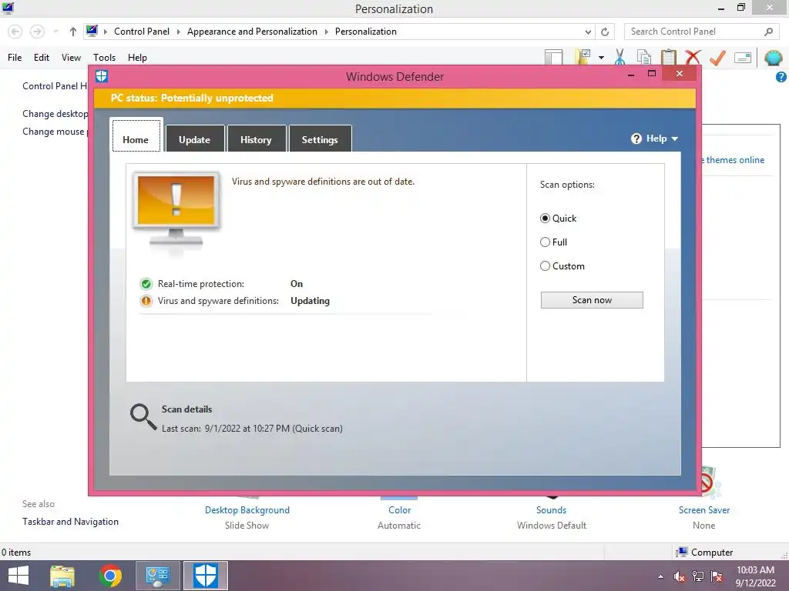The image size is (789, 591).
Task: Switch to the Home tab
Action: [136, 139]
